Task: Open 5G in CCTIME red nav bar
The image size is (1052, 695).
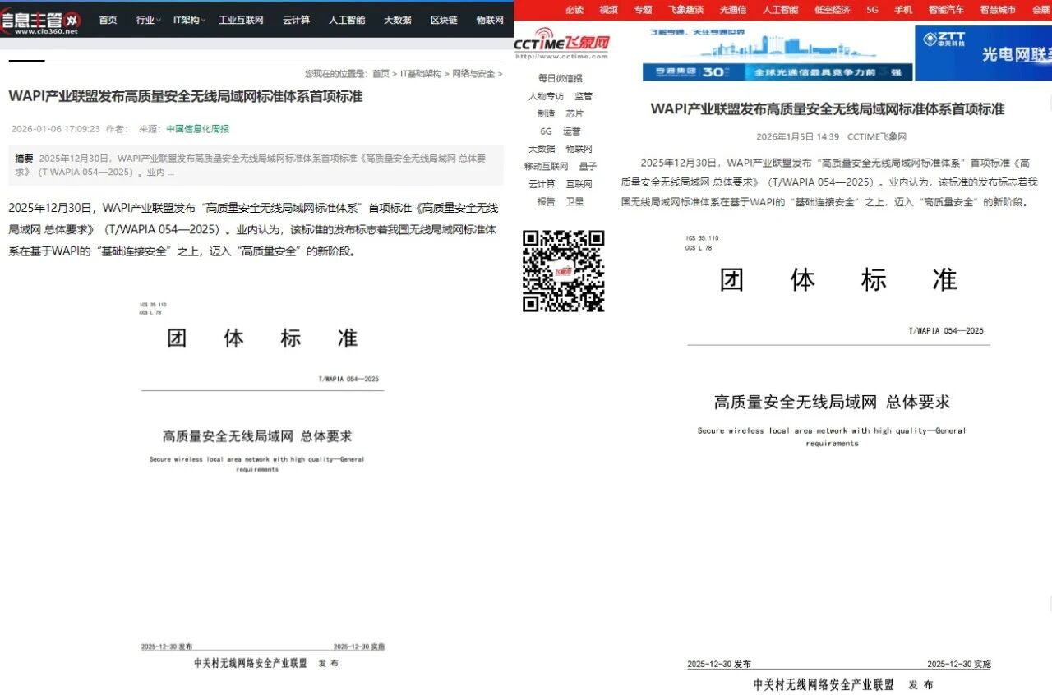Action: (872, 10)
